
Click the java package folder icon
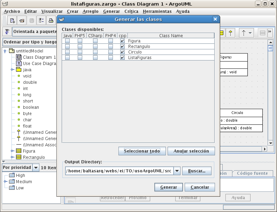[x=18, y=70]
